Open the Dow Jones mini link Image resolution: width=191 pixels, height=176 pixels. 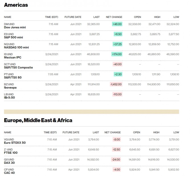14,28
